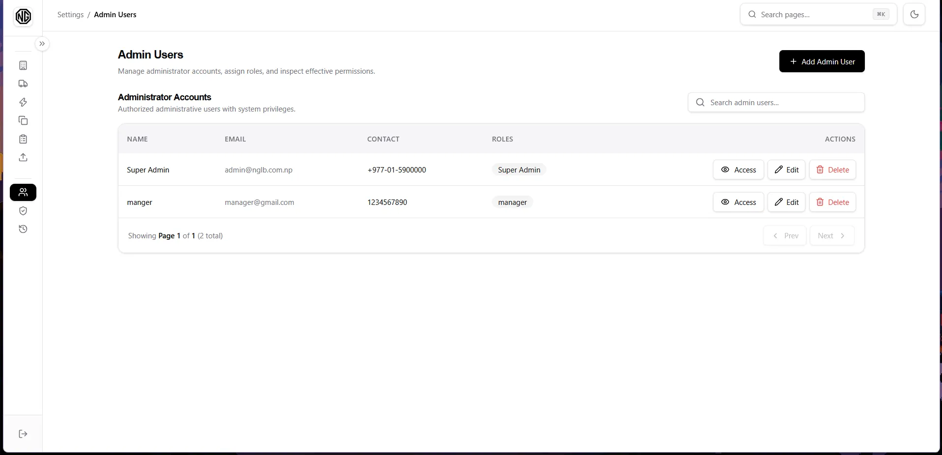Click the Next pagination button
Image resolution: width=942 pixels, height=455 pixels.
point(832,236)
